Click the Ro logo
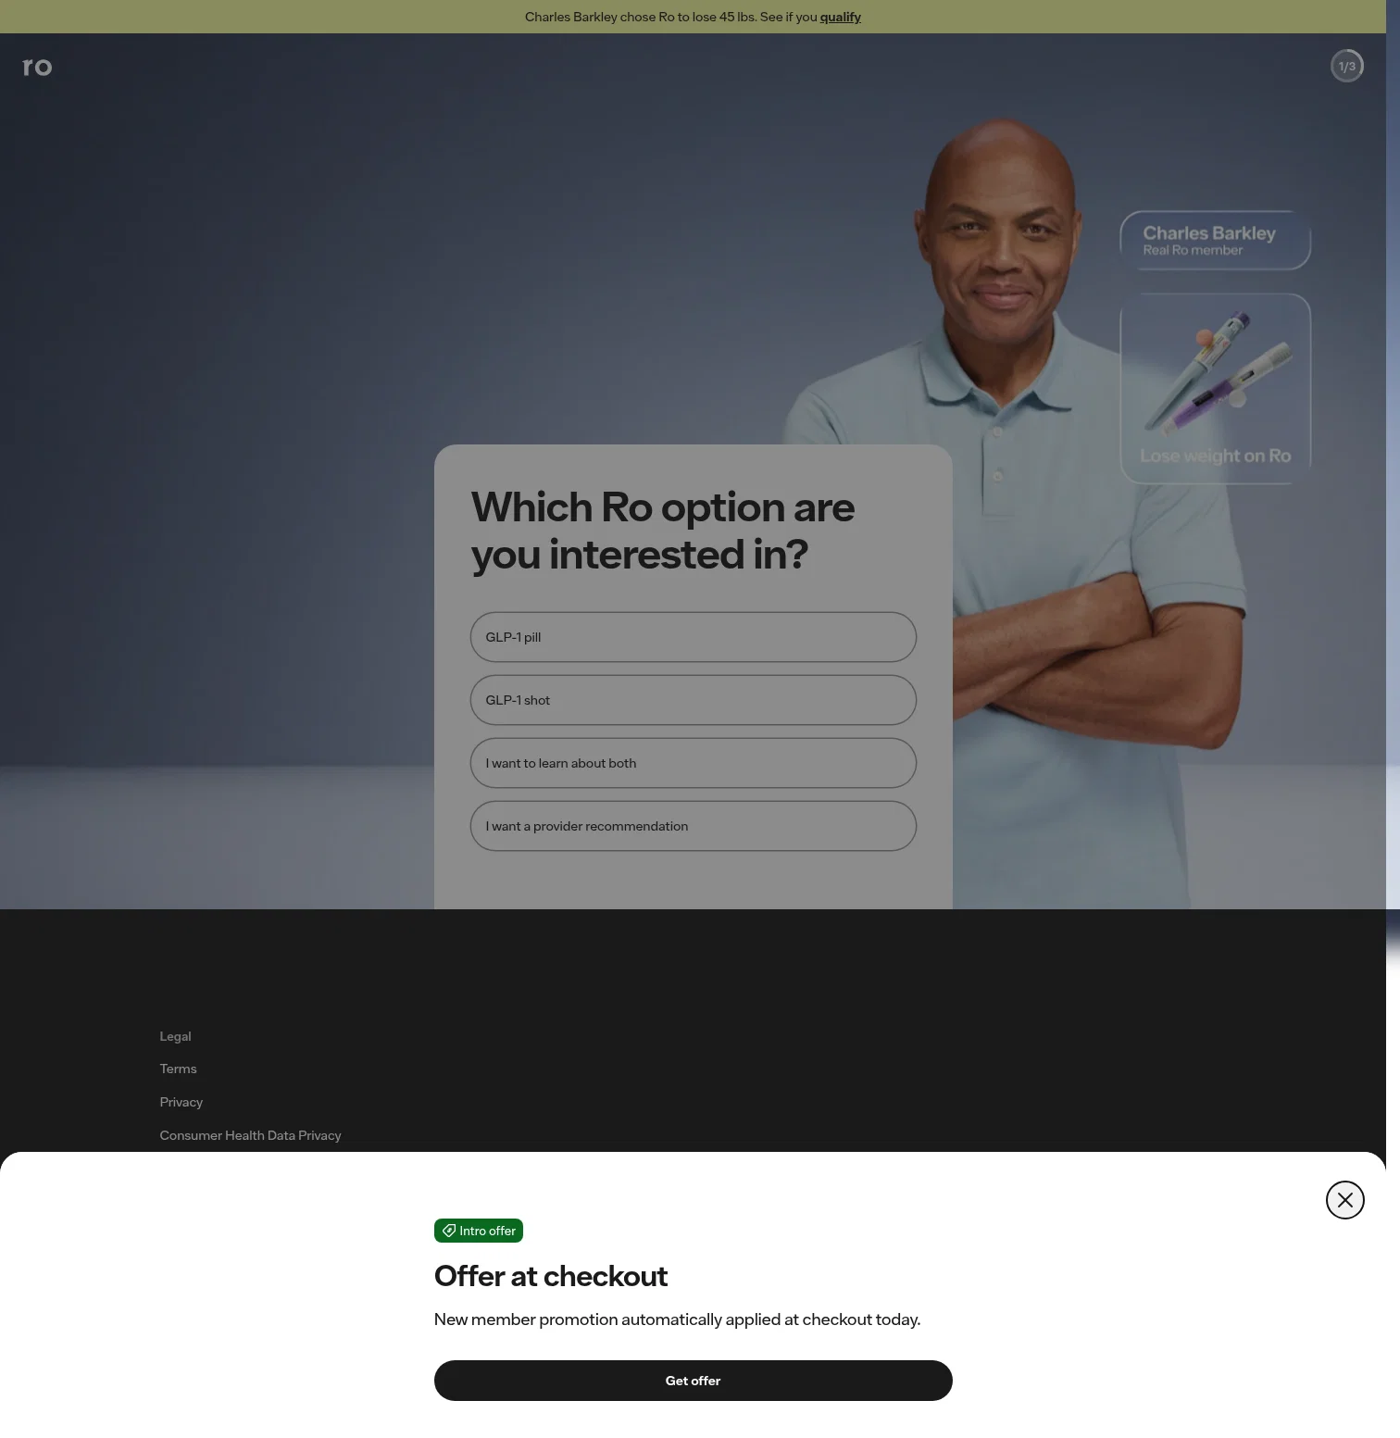This screenshot has height=1438, width=1400. [37, 67]
